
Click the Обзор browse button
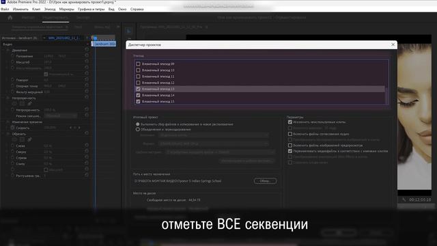[266, 181]
